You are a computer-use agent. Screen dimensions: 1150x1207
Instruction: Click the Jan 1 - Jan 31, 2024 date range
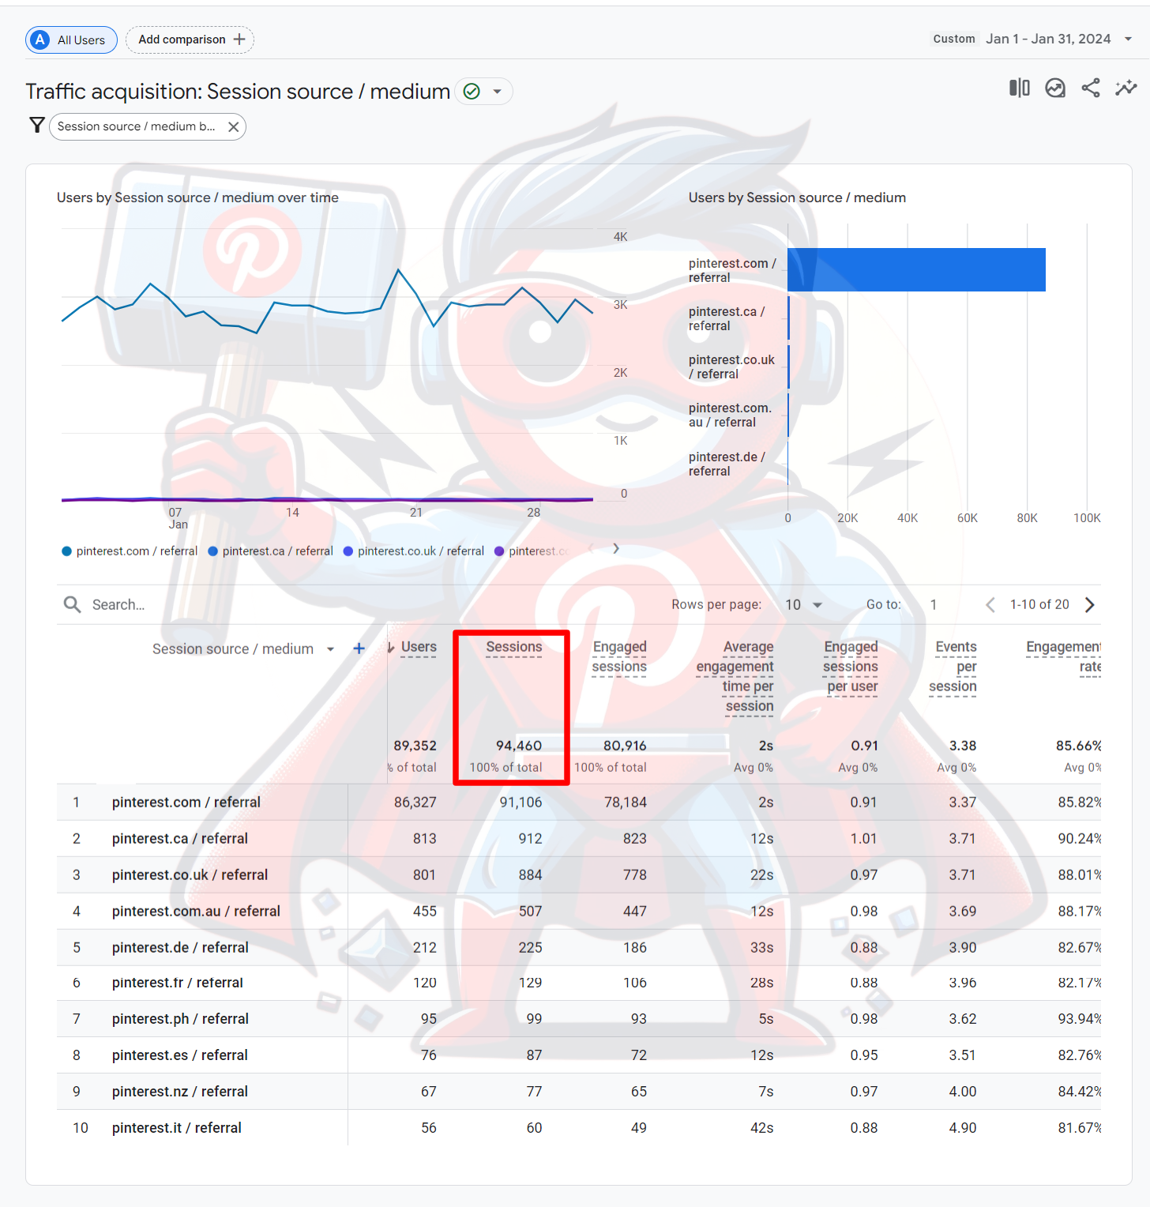(x=1048, y=39)
